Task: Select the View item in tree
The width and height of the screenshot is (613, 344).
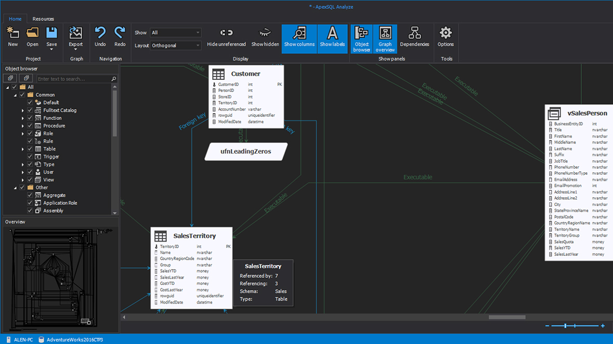Action: tap(48, 180)
